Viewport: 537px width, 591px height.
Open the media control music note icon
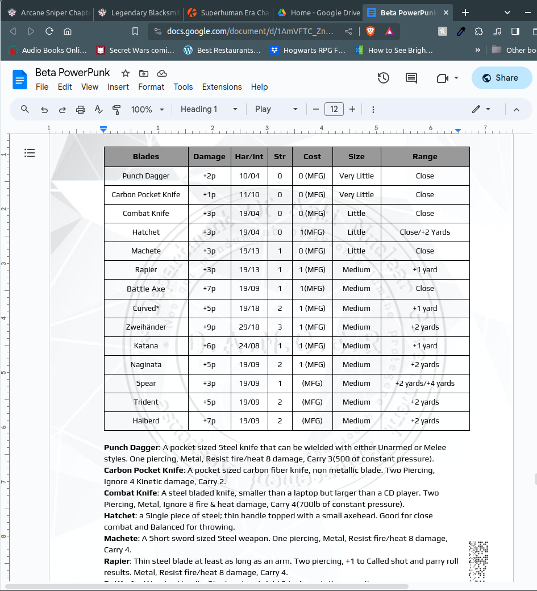[x=497, y=31]
